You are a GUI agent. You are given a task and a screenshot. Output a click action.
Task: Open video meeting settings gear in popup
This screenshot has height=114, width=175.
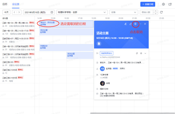141,53
